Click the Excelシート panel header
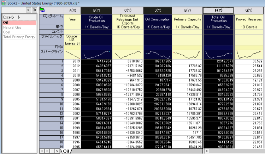265x154 pixels. tap(19, 17)
